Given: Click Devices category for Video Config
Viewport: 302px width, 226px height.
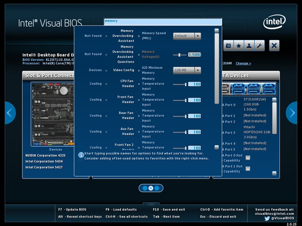Looking at the screenshot, I should [95, 70].
